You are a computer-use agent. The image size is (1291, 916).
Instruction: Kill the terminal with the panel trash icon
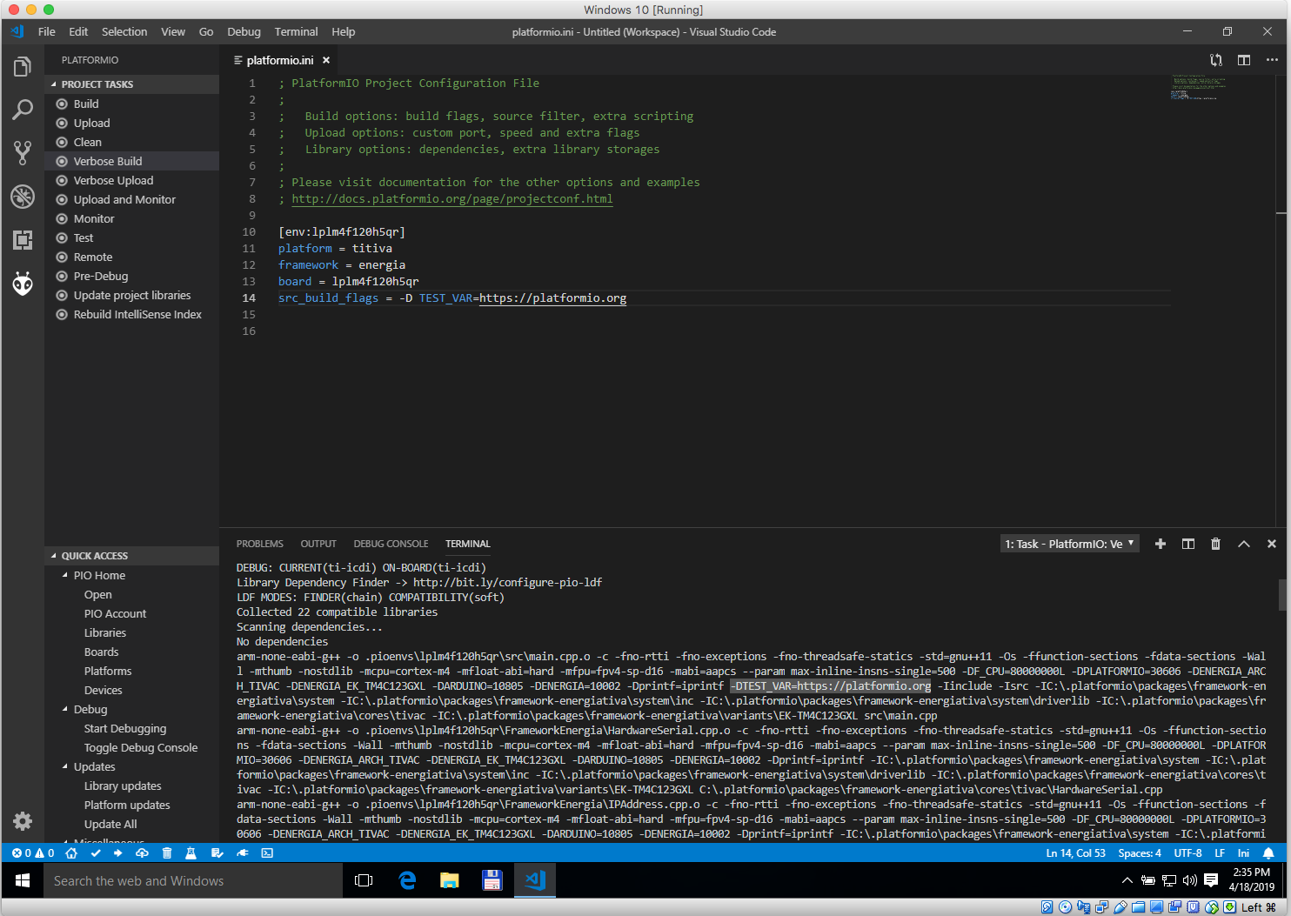point(1215,544)
